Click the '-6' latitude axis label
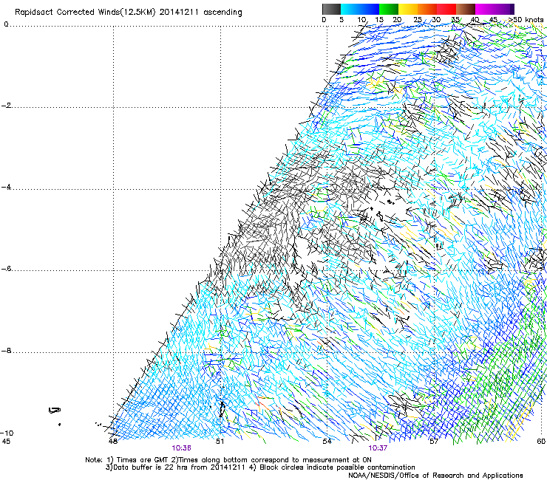 pyautogui.click(x=7, y=269)
